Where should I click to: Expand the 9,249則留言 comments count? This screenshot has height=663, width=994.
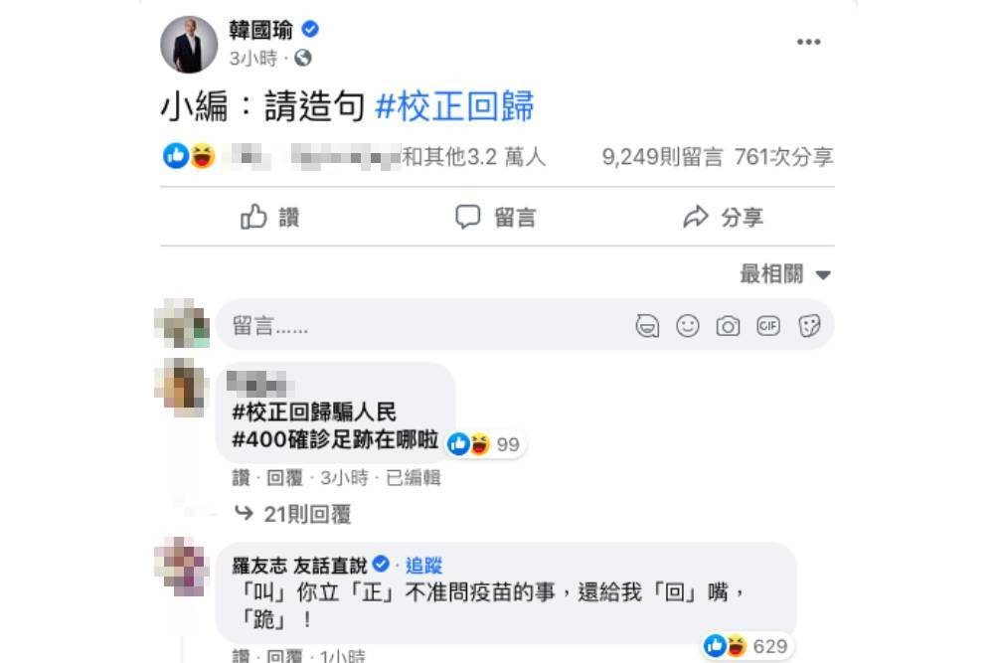[x=662, y=157]
